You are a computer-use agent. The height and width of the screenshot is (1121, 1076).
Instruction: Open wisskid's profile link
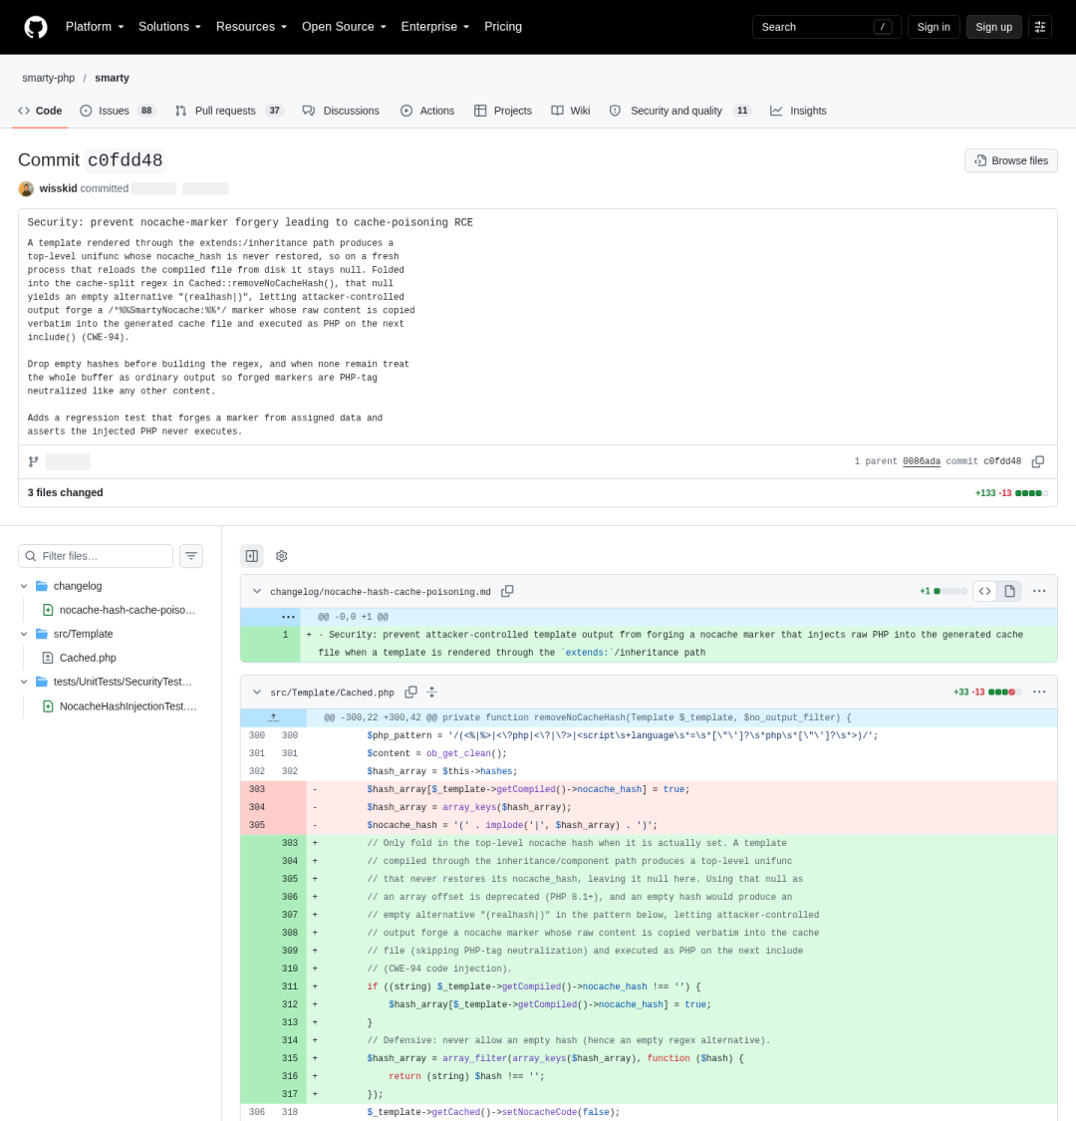(58, 188)
